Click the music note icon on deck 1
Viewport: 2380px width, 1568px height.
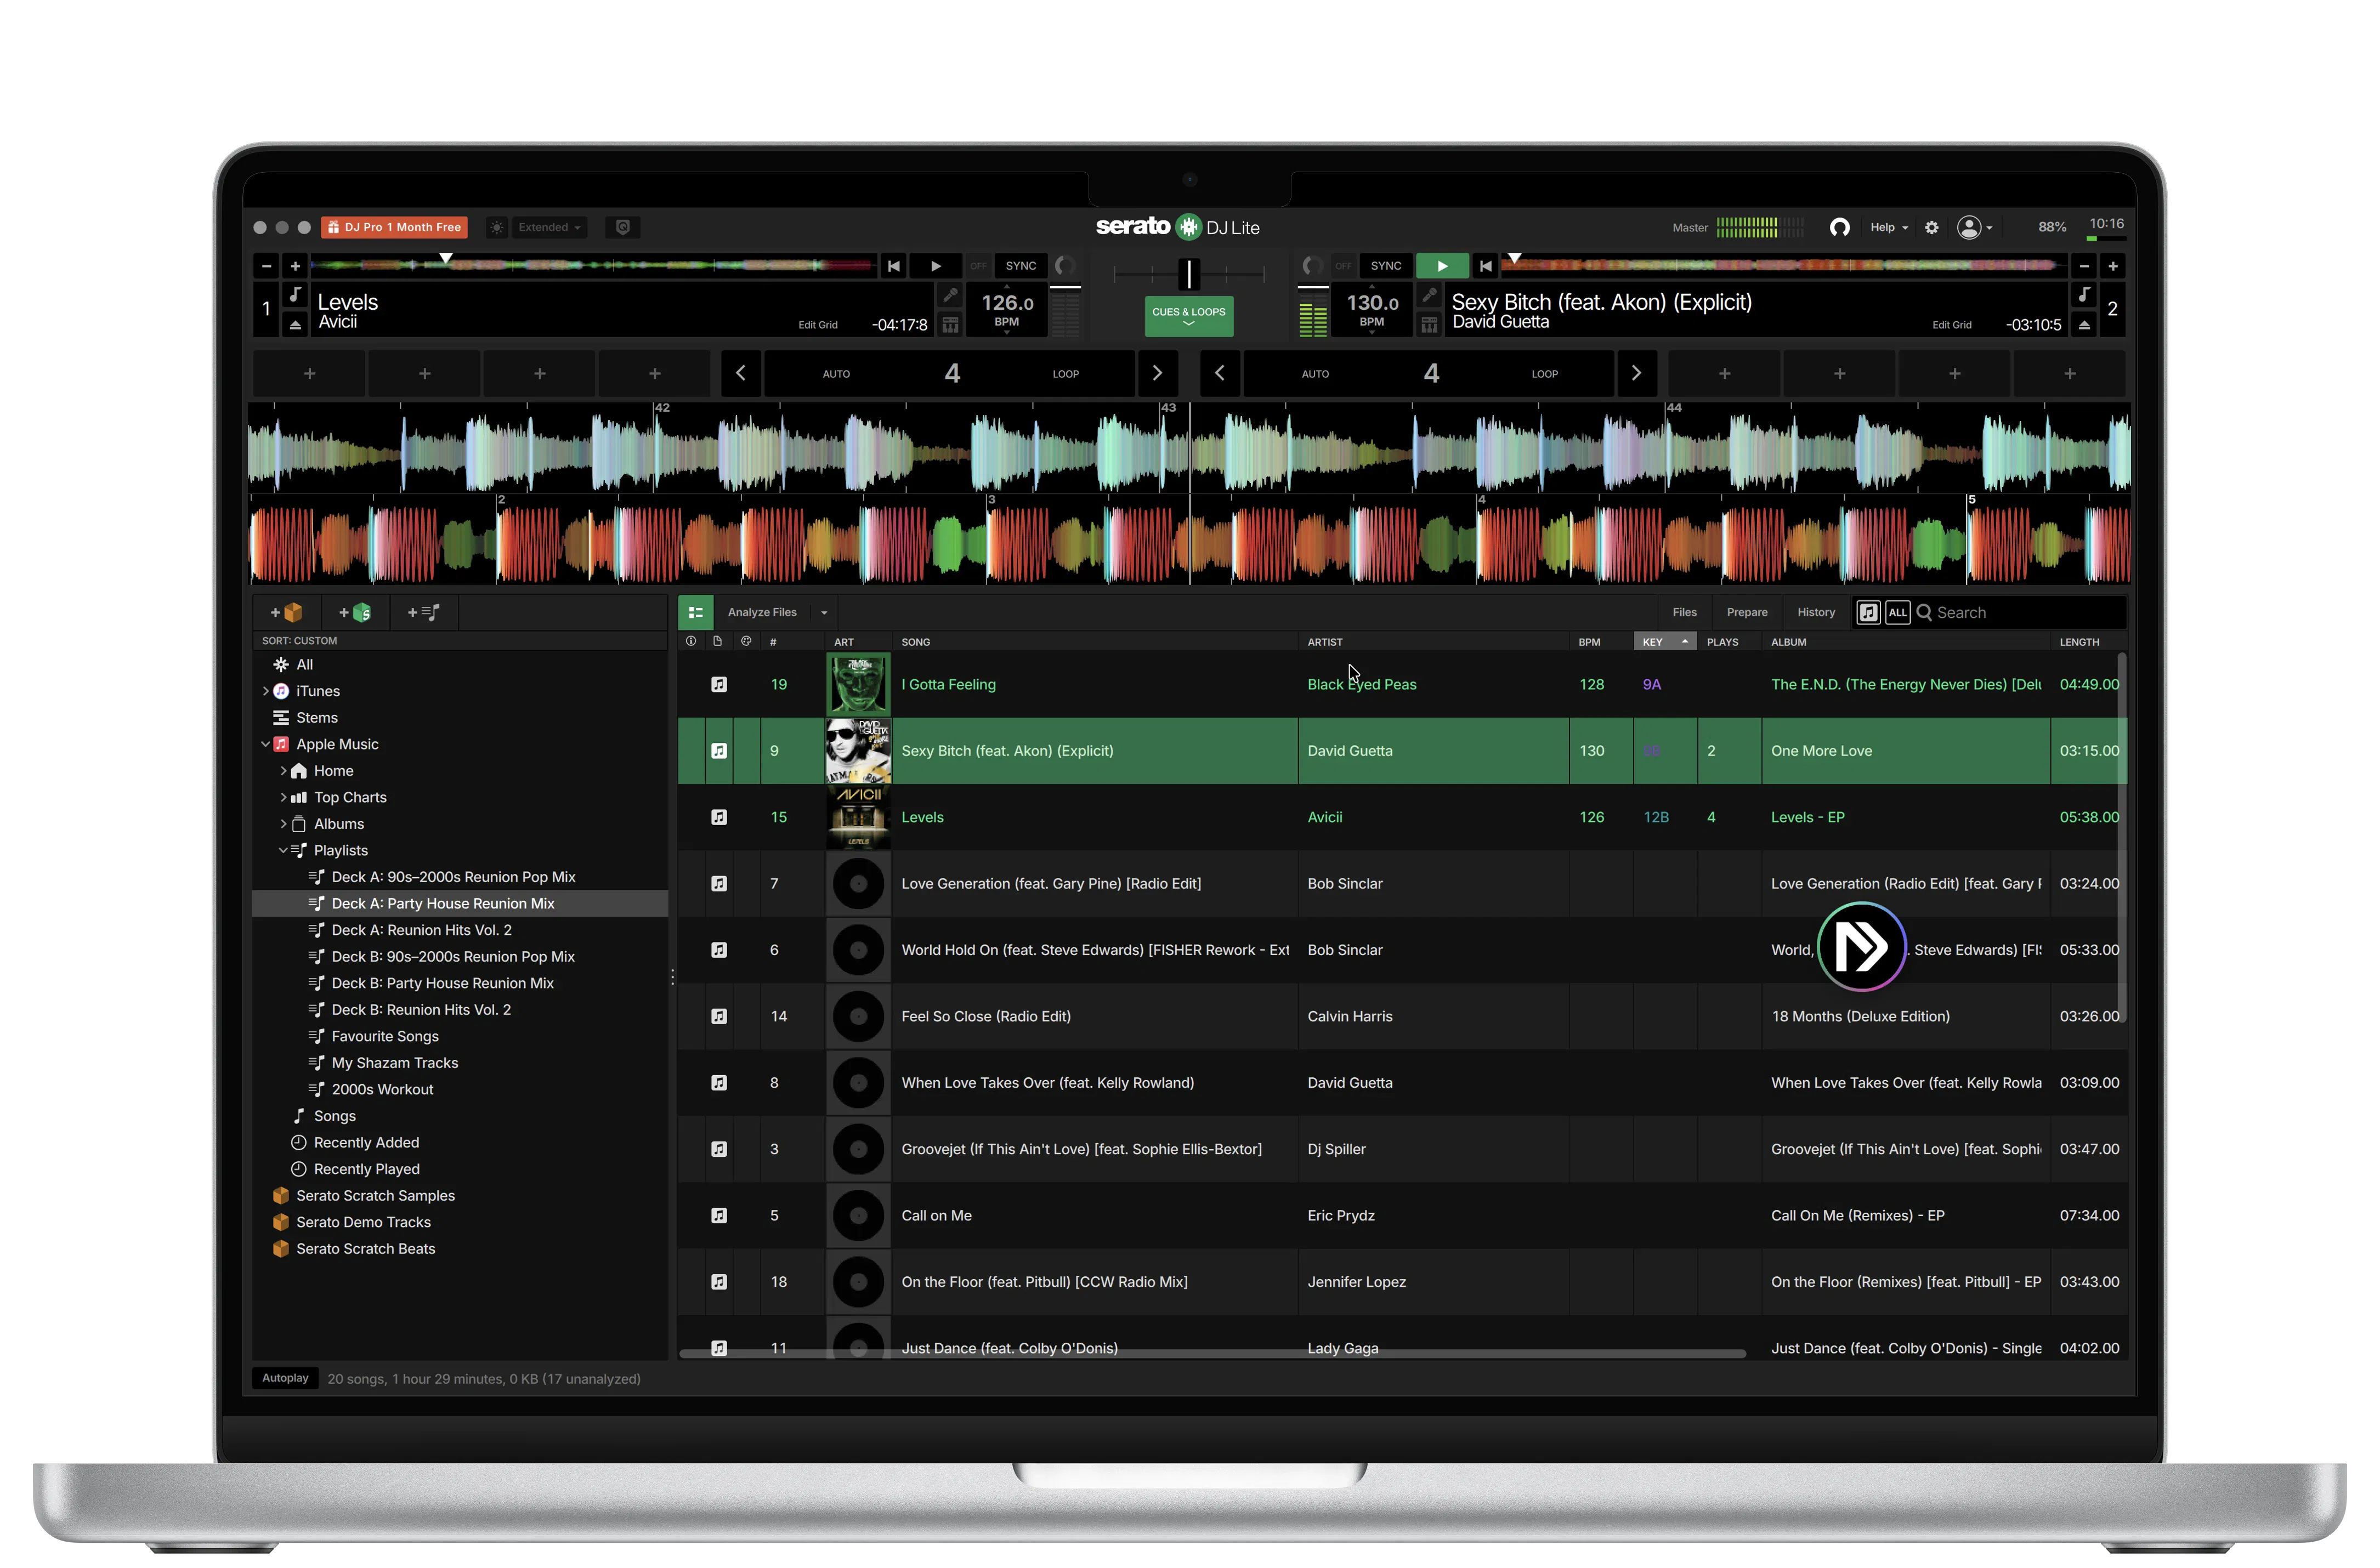pyautogui.click(x=295, y=294)
